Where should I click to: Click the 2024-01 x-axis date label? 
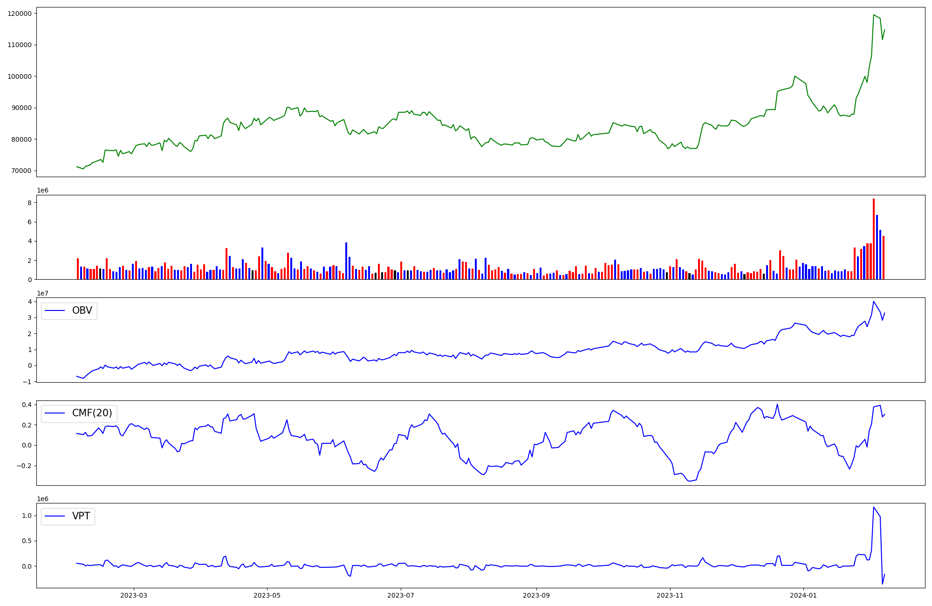tap(803, 595)
